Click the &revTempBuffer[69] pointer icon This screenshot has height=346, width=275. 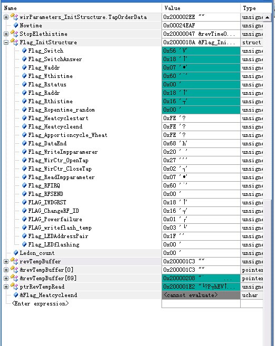tap(14, 278)
